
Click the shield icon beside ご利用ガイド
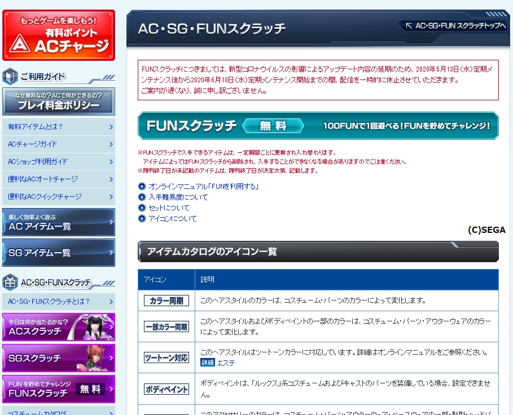click(x=10, y=77)
